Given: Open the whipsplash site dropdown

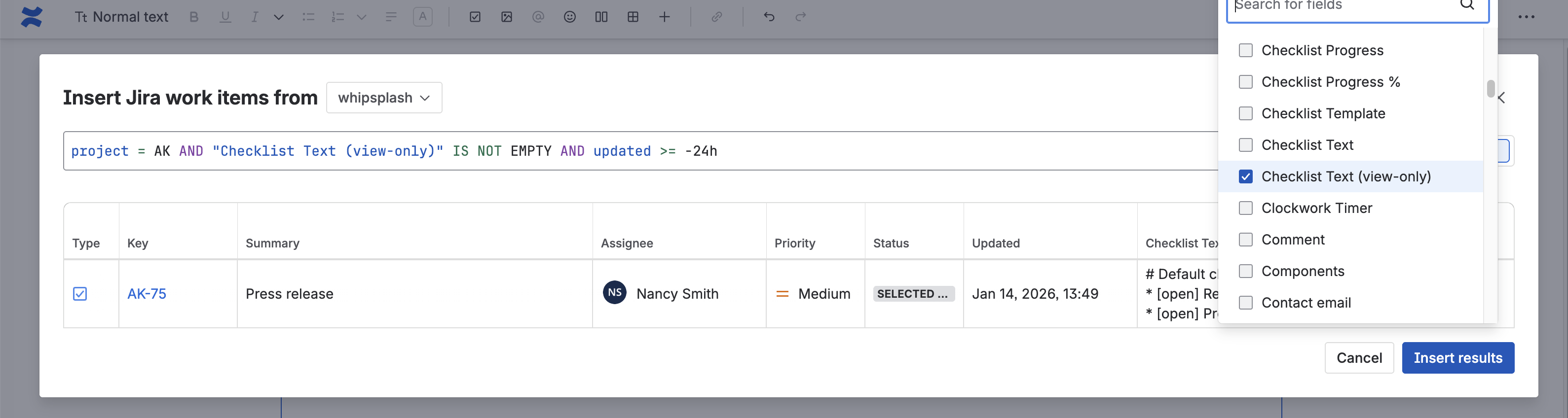Looking at the screenshot, I should (384, 97).
